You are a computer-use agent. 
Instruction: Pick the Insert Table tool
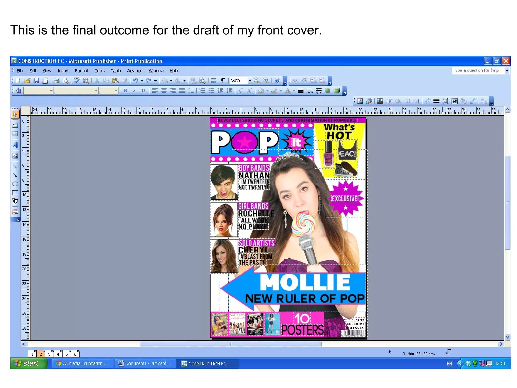click(15, 134)
